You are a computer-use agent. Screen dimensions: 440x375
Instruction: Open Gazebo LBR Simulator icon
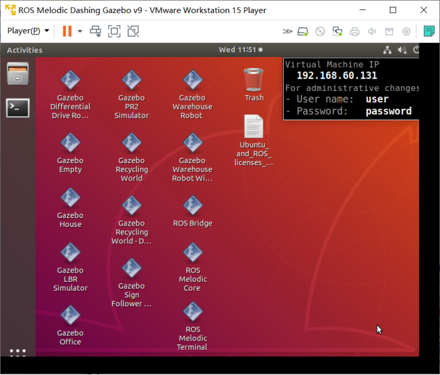(x=70, y=267)
